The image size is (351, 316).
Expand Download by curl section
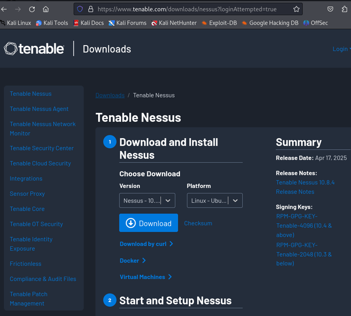point(146,244)
